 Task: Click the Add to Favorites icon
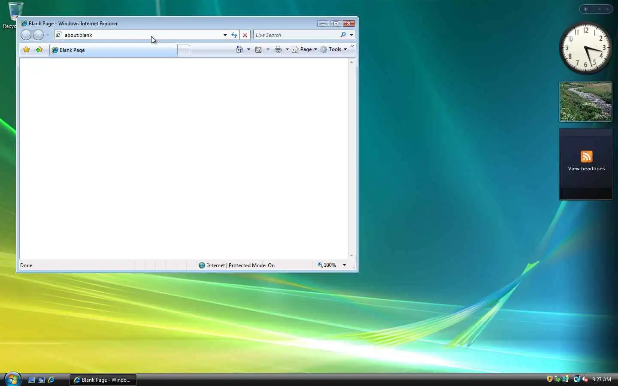[39, 50]
